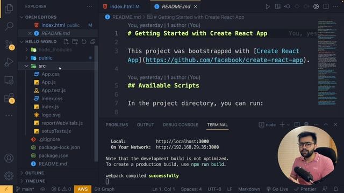
Task: Open the Explorer view in the activity bar
Action: click(x=9, y=9)
